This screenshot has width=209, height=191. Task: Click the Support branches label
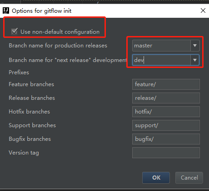point(32,125)
